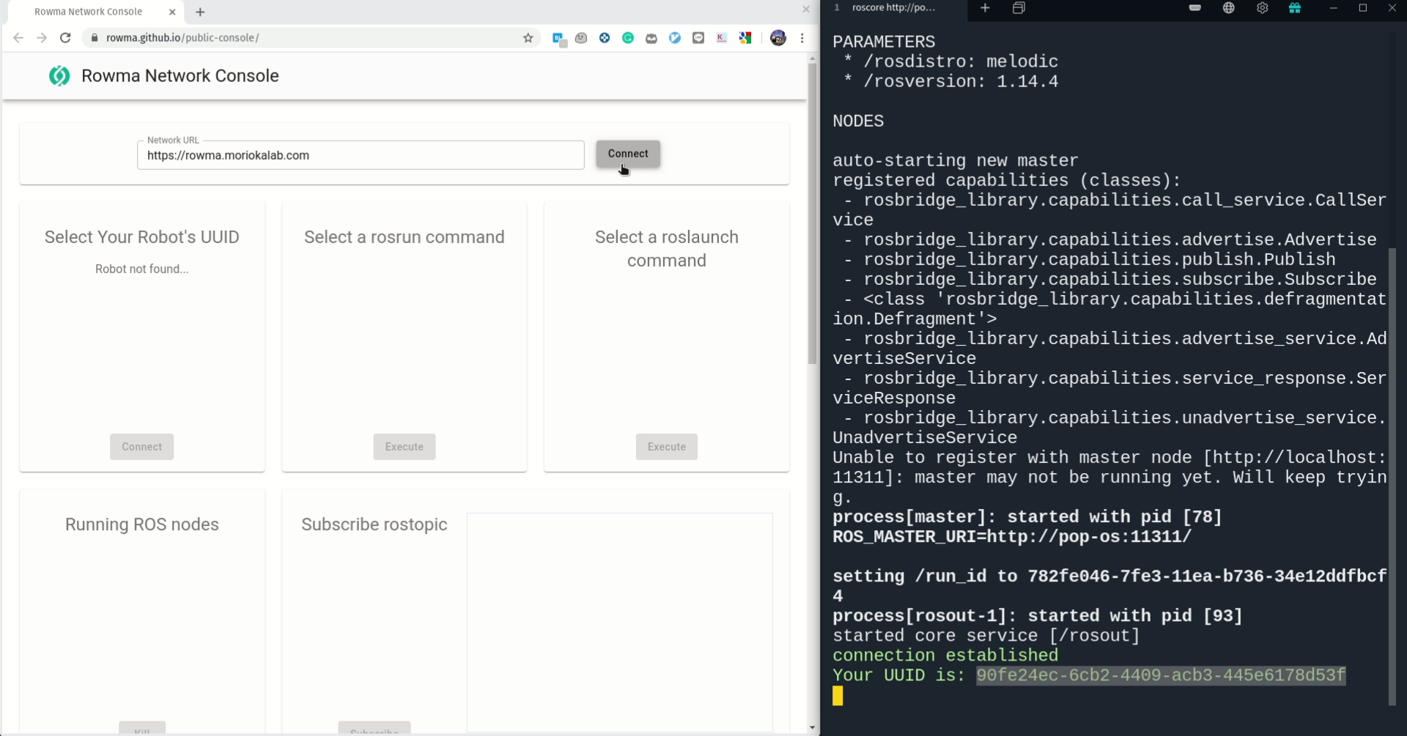Click the browser page vertical scrollbar
The width and height of the screenshot is (1407, 736).
[x=812, y=214]
